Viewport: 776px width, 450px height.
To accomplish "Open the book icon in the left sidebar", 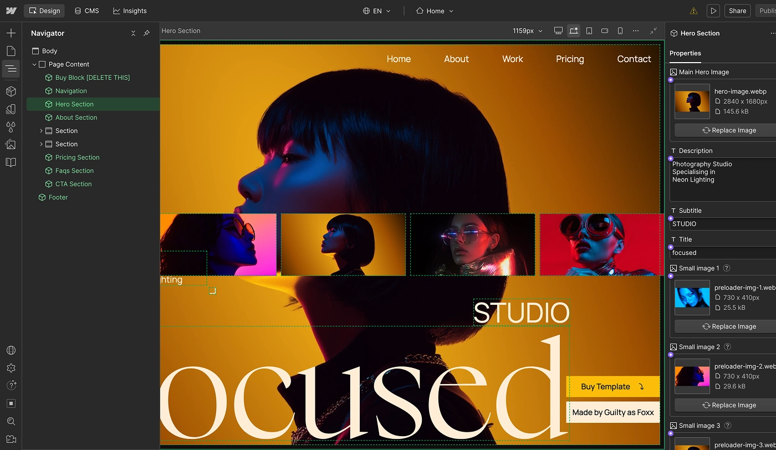I will 11,162.
